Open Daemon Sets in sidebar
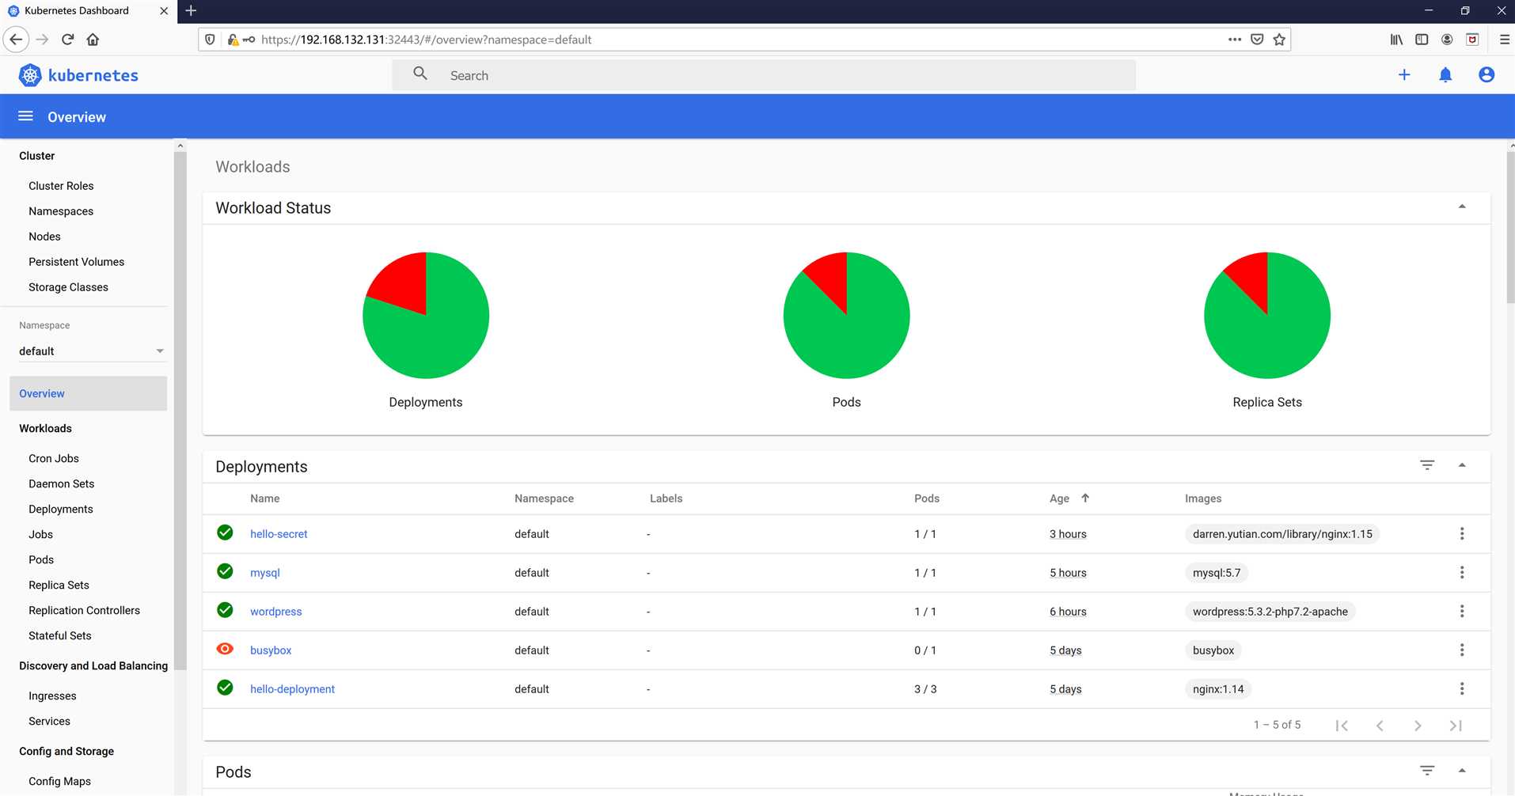Screen dimensions: 1515x796 (x=61, y=483)
